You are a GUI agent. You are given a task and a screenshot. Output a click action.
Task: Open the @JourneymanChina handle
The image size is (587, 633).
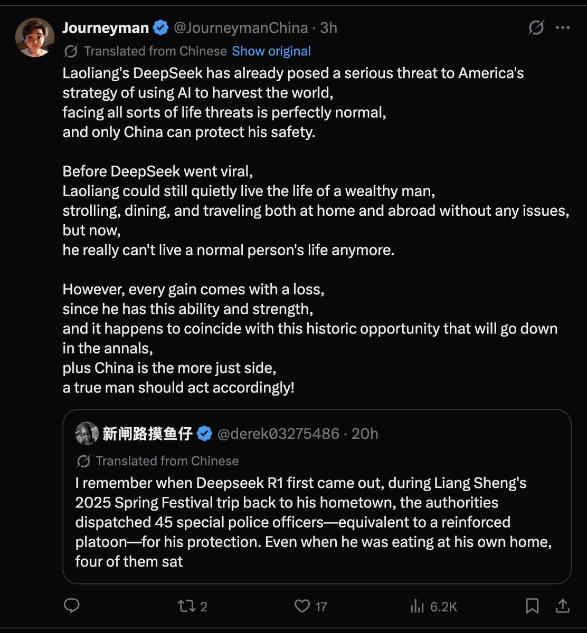coord(240,28)
